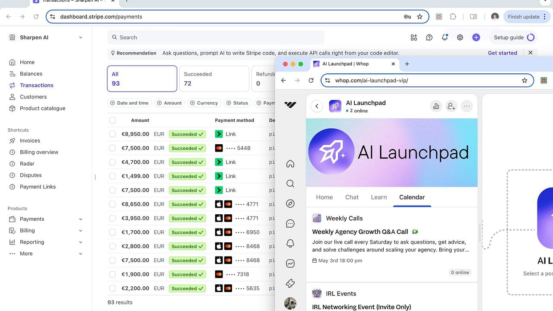Go back in the Stripe browser window
This screenshot has width=553, height=311.
pos(9,17)
